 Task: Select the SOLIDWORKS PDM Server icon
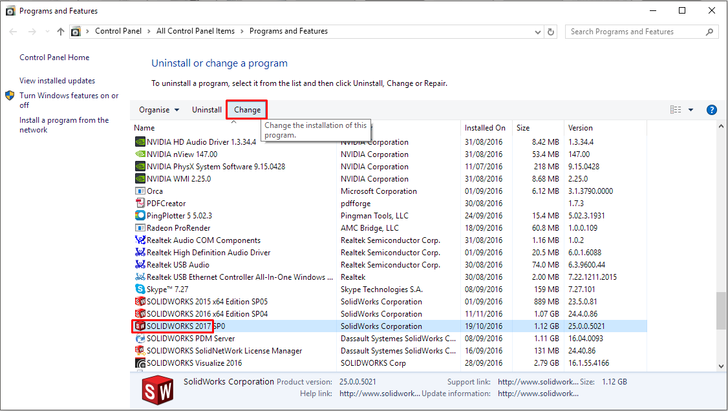click(140, 339)
